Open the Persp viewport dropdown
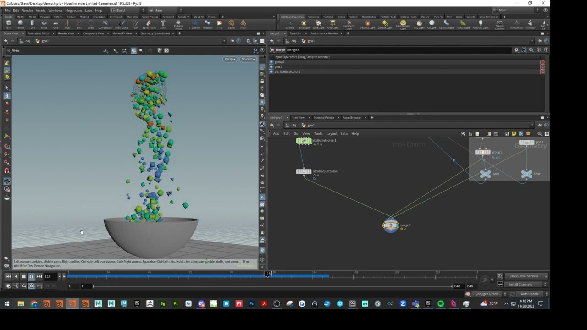Image resolution: width=587 pixels, height=330 pixels. [230, 59]
